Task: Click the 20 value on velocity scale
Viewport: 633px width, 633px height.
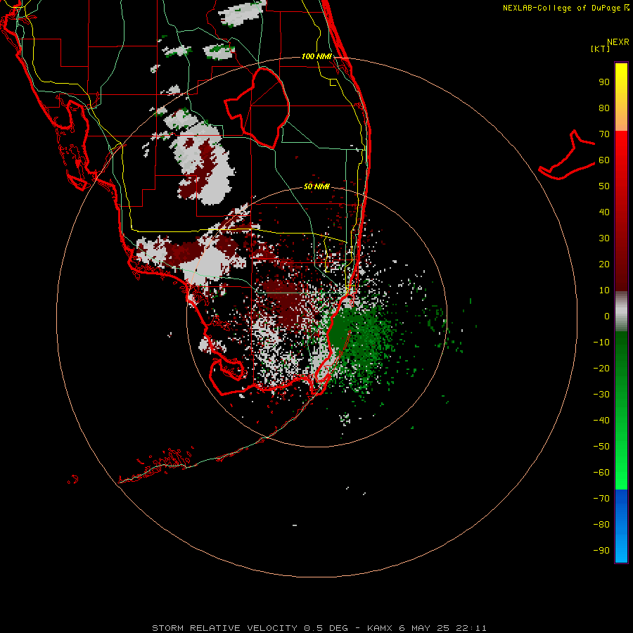Action: point(604,264)
